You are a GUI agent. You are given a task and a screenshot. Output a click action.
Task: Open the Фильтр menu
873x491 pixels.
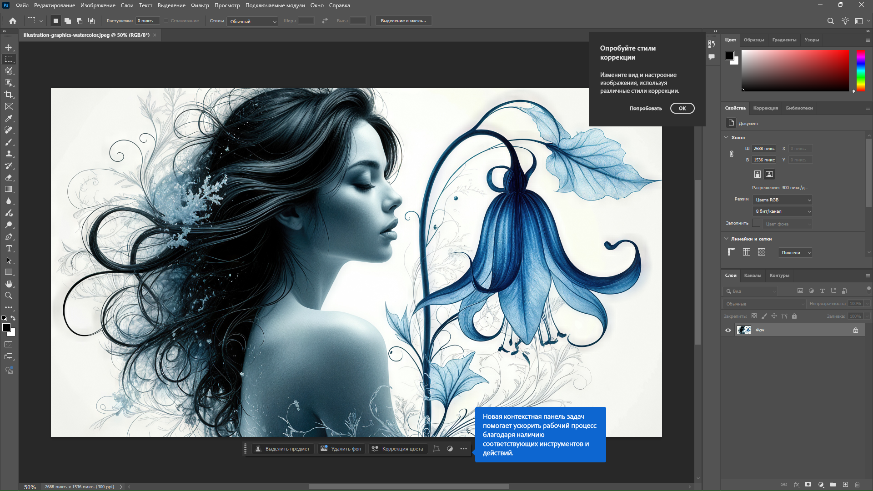coord(200,5)
